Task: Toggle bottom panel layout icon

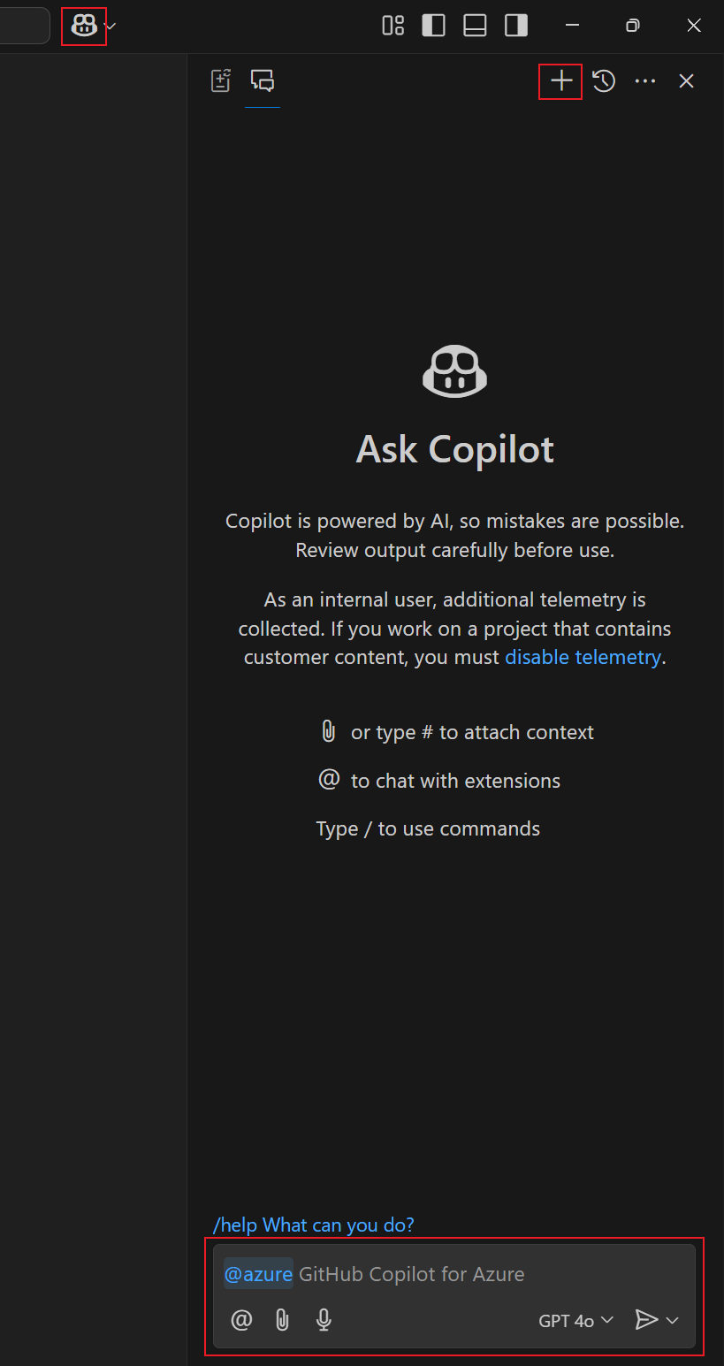Action: [x=475, y=26]
